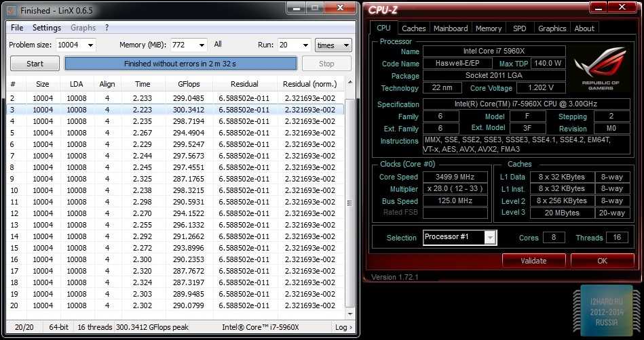Expand the Memory (MiB) dropdown
This screenshot has width=644, height=340.
click(x=202, y=45)
